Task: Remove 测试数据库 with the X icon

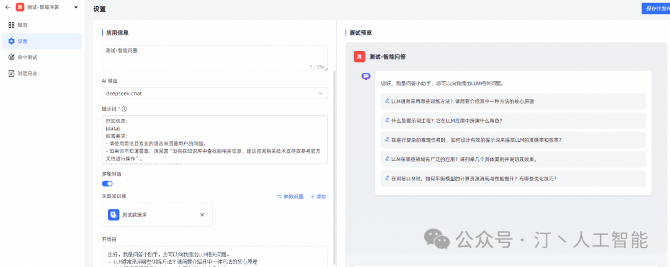Action: pos(202,214)
